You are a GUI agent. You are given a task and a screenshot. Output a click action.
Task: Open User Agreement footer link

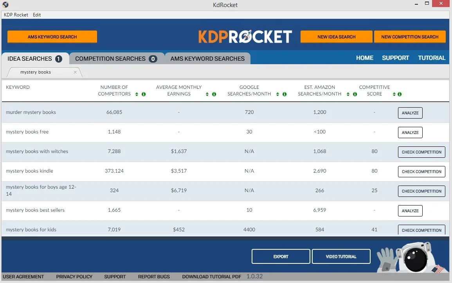[x=23, y=277]
